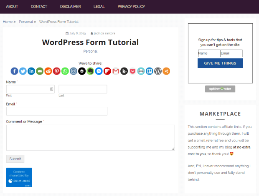
Task: Share via Facebook Messenger icon
Action: tap(99, 71)
